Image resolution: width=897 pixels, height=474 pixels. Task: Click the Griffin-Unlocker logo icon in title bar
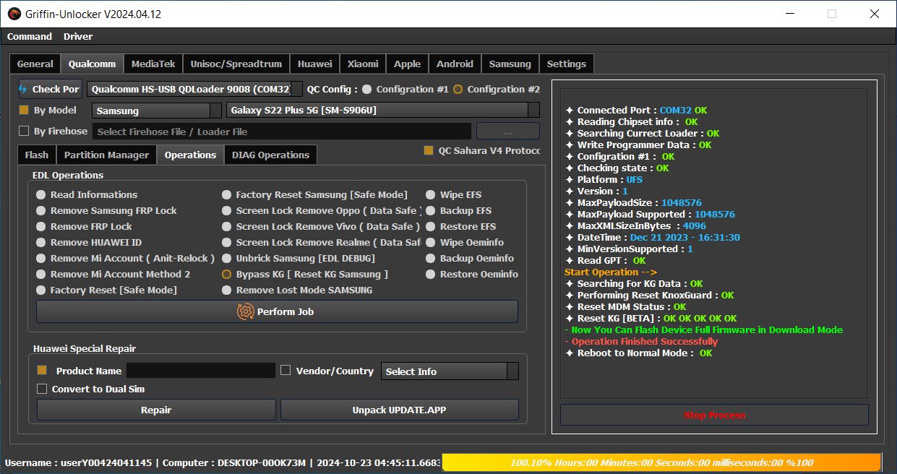click(13, 13)
